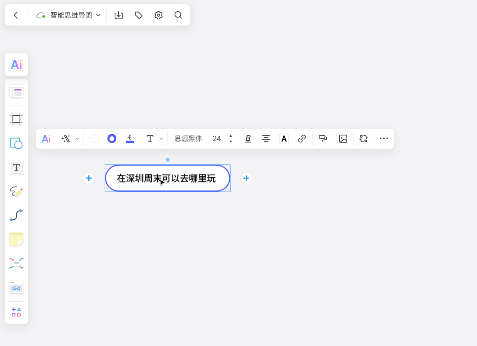Select the connector line tool
The image size is (477, 346).
(16, 215)
